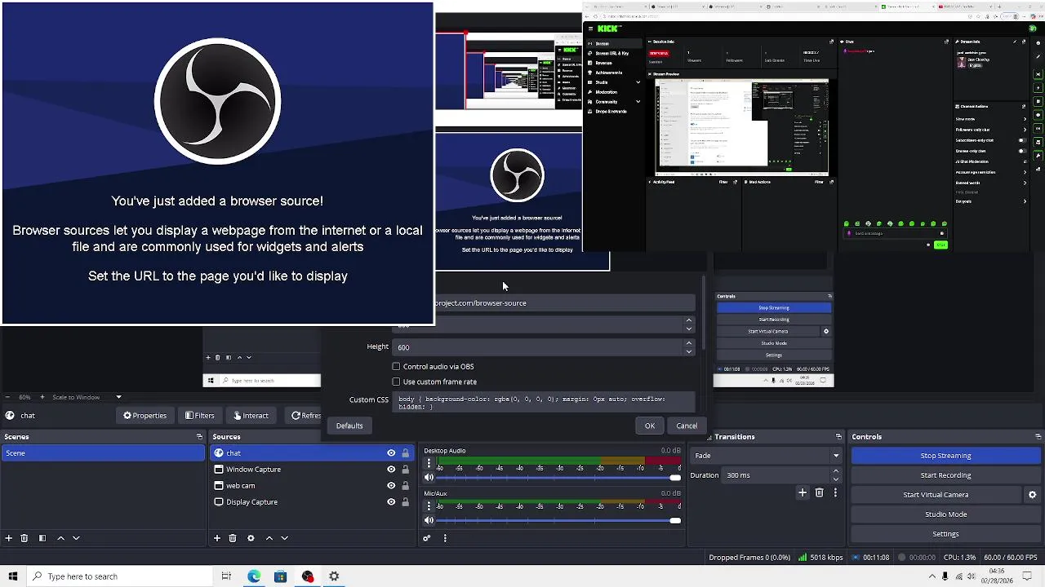Image resolution: width=1045 pixels, height=587 pixels.
Task: Click Cancel in the properties dialog
Action: click(687, 426)
